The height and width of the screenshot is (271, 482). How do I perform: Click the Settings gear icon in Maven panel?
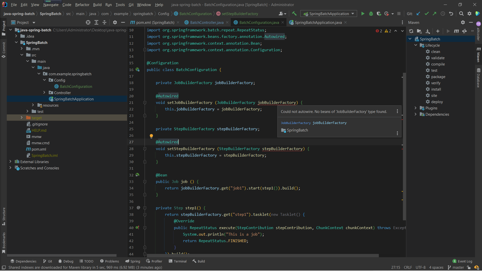pyautogui.click(x=463, y=22)
